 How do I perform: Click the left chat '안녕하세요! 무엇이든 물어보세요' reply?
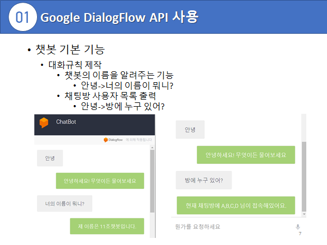[100, 181]
